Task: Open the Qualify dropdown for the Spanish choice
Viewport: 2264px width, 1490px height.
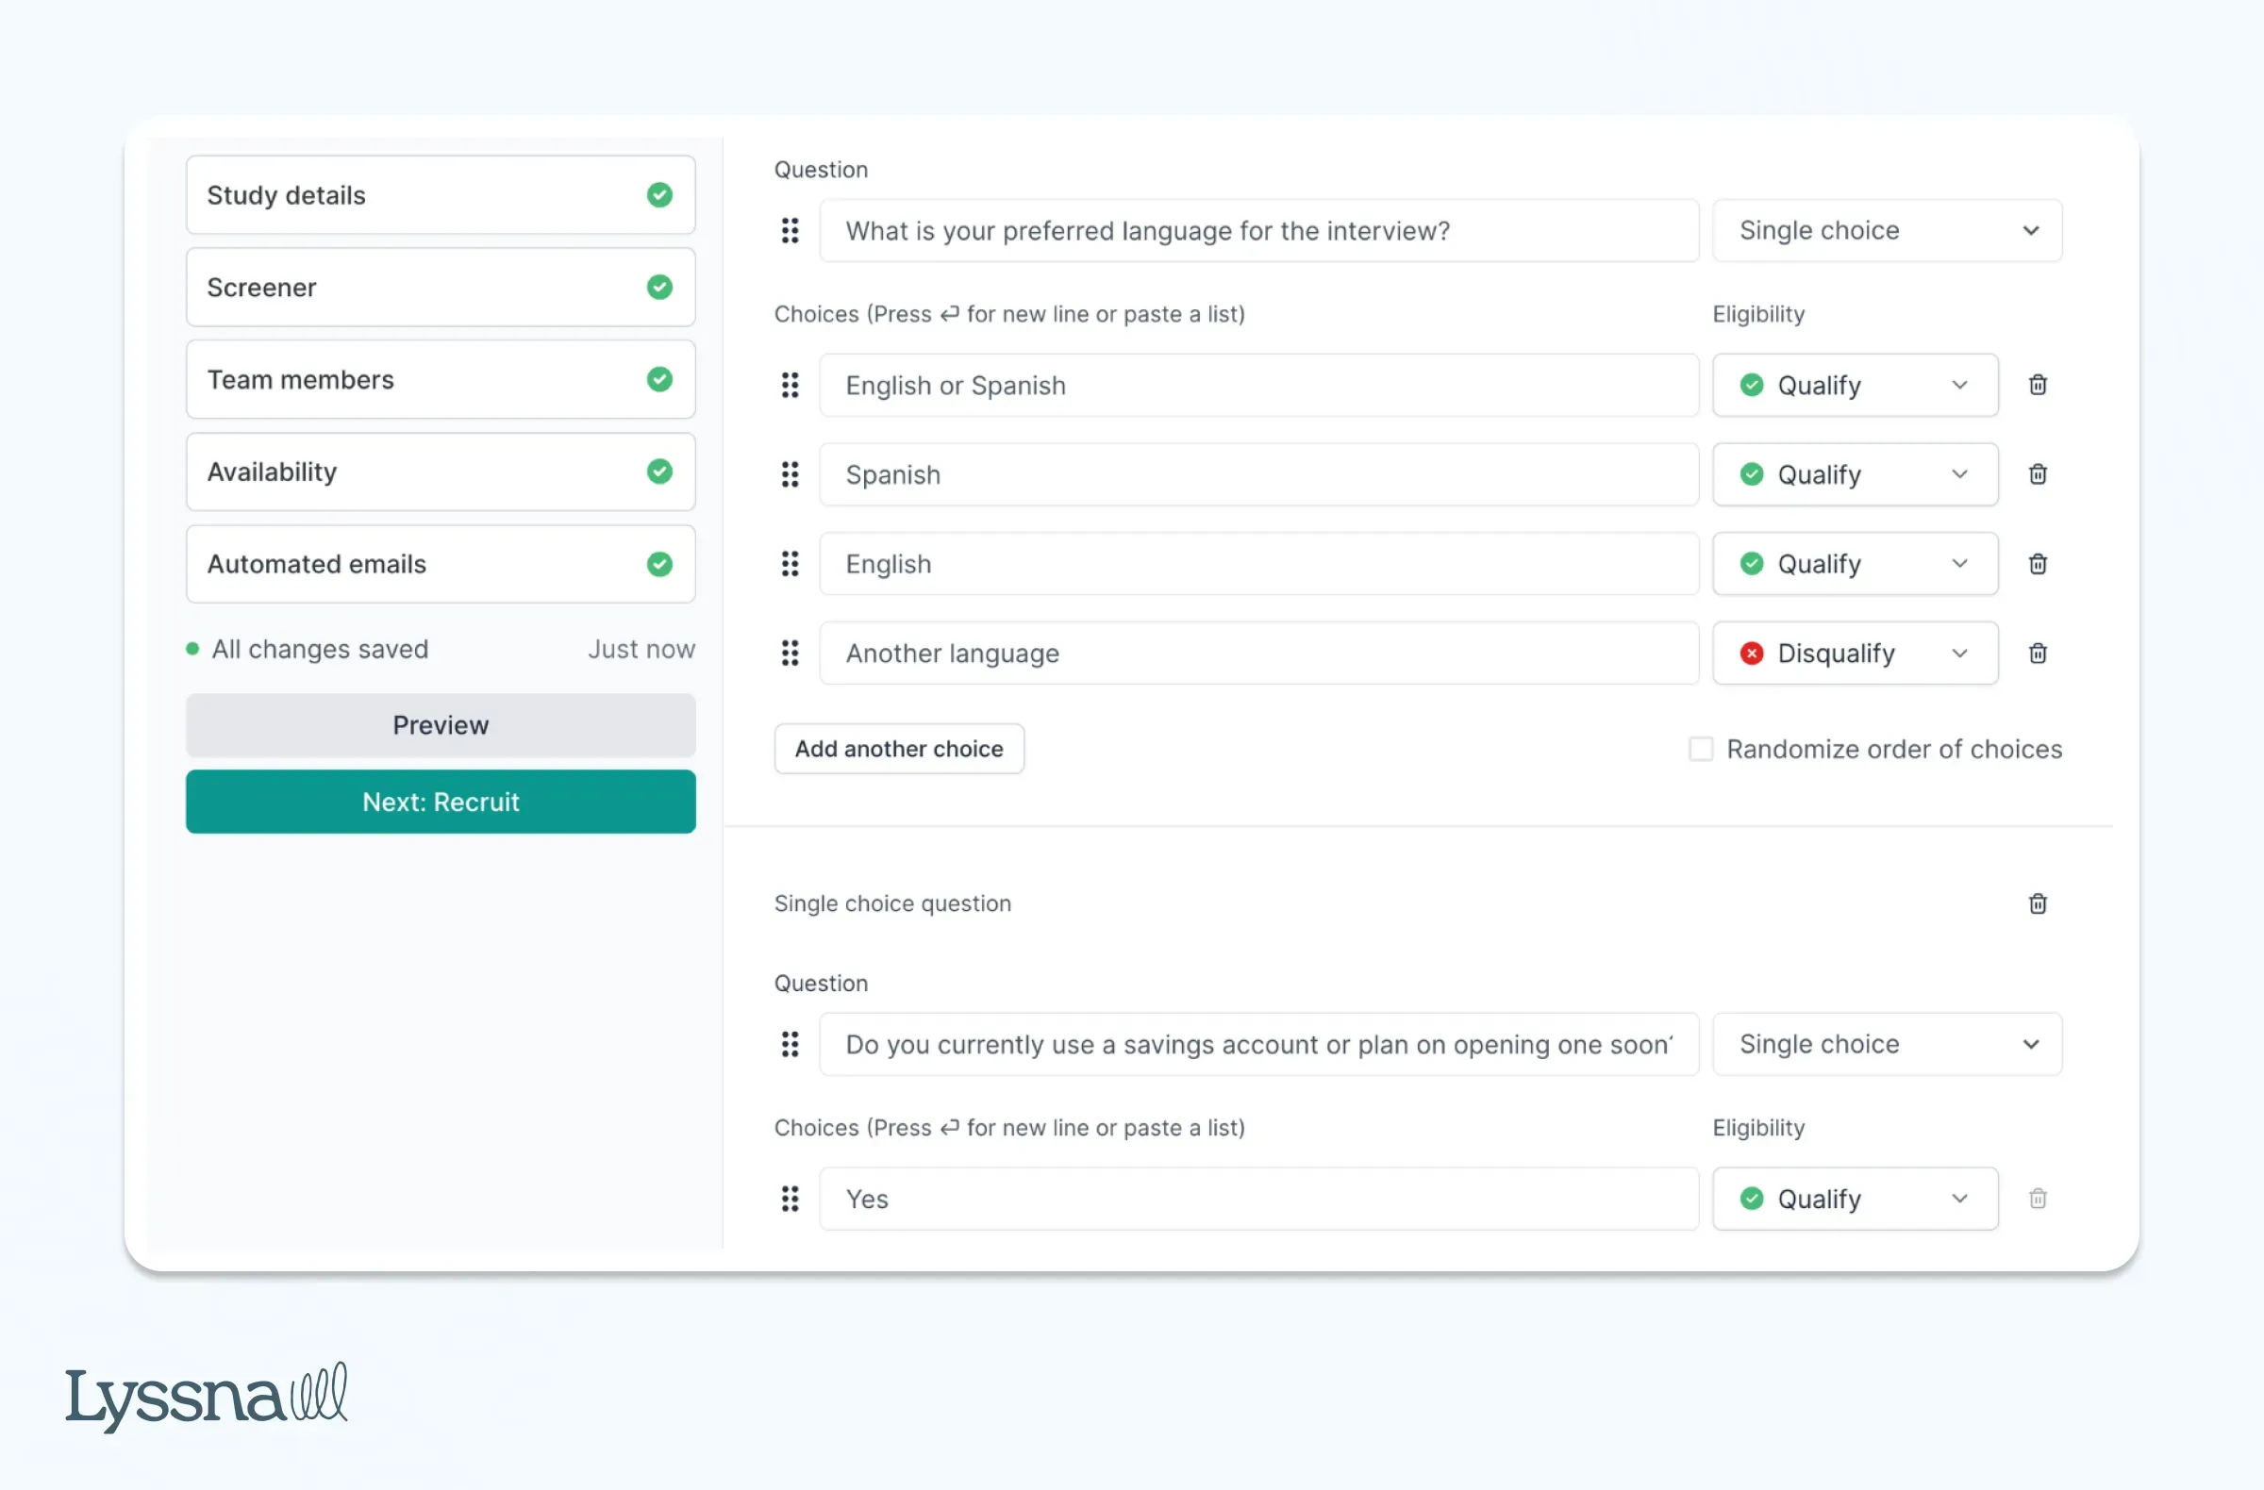Action: pyautogui.click(x=1854, y=474)
